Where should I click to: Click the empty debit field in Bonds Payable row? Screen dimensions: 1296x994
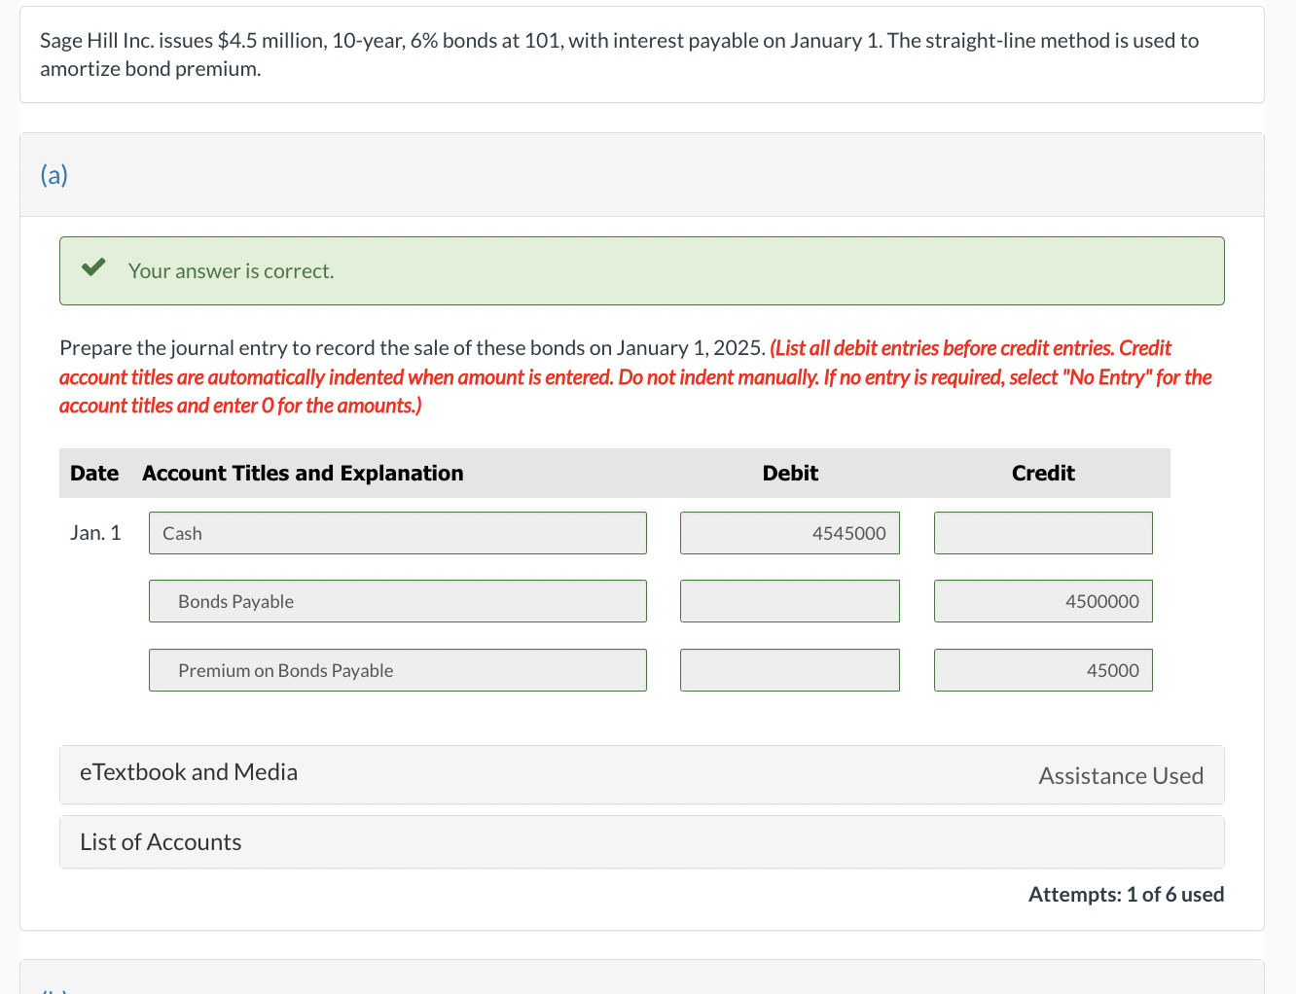coord(790,601)
